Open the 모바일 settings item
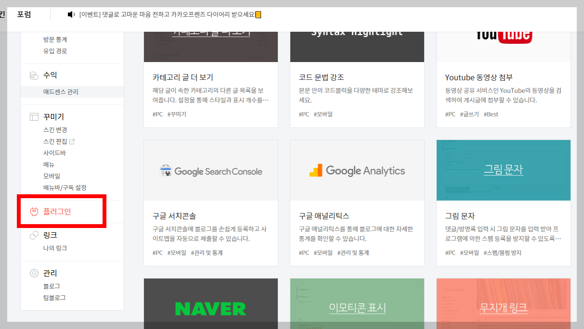Image resolution: width=584 pixels, height=329 pixels. 52,176
